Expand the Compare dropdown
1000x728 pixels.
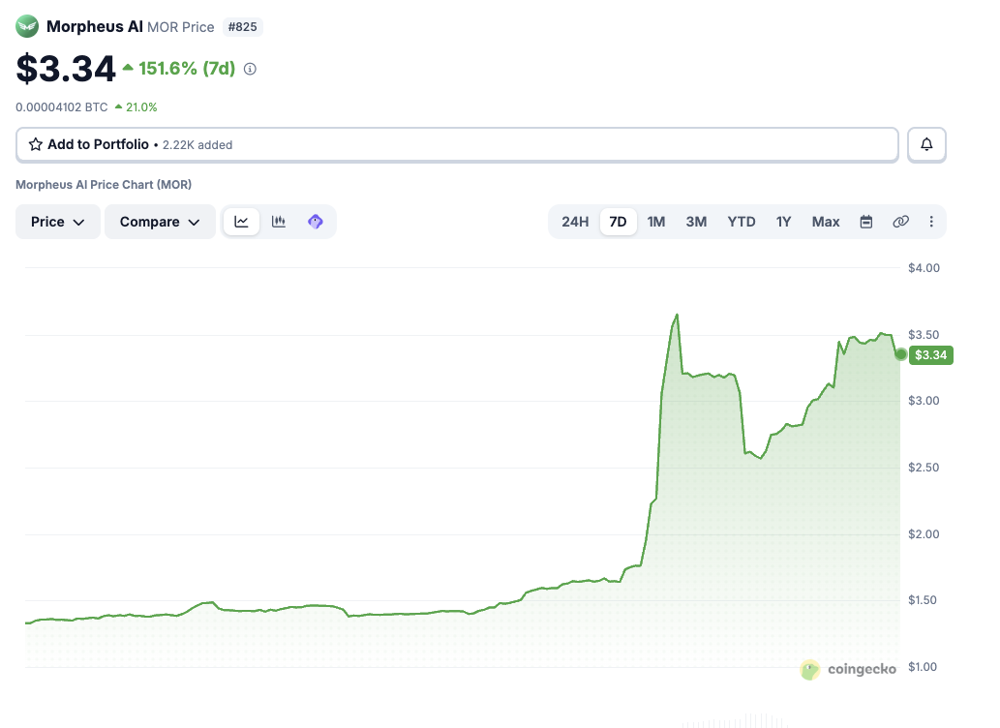pyautogui.click(x=160, y=222)
